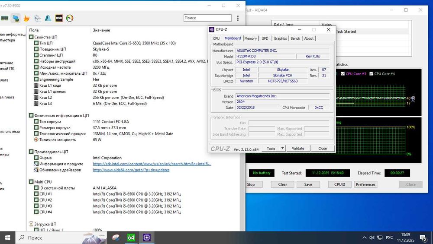Click the icon next to Обновление драйверов
The height and width of the screenshot is (244, 433).
36,170
